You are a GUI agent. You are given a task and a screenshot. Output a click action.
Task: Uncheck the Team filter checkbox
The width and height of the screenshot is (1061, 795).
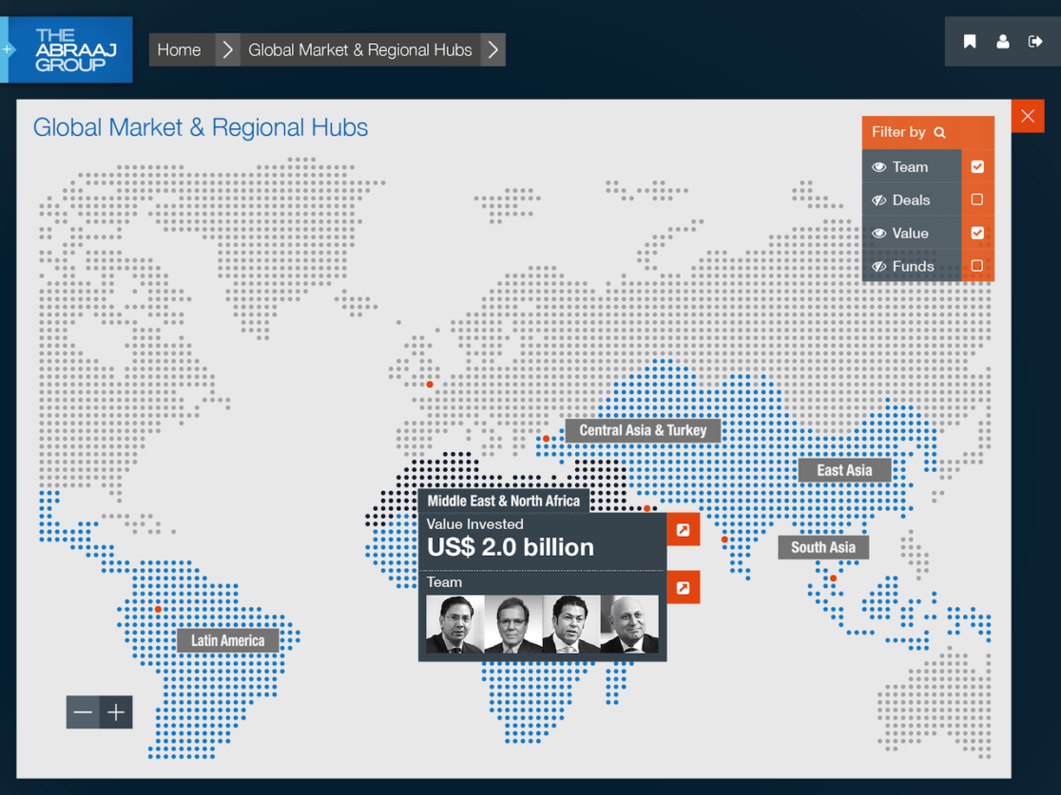tap(976, 167)
